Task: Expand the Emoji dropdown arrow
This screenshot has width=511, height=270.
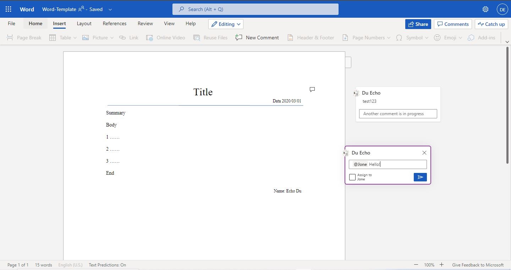Action: pyautogui.click(x=460, y=38)
